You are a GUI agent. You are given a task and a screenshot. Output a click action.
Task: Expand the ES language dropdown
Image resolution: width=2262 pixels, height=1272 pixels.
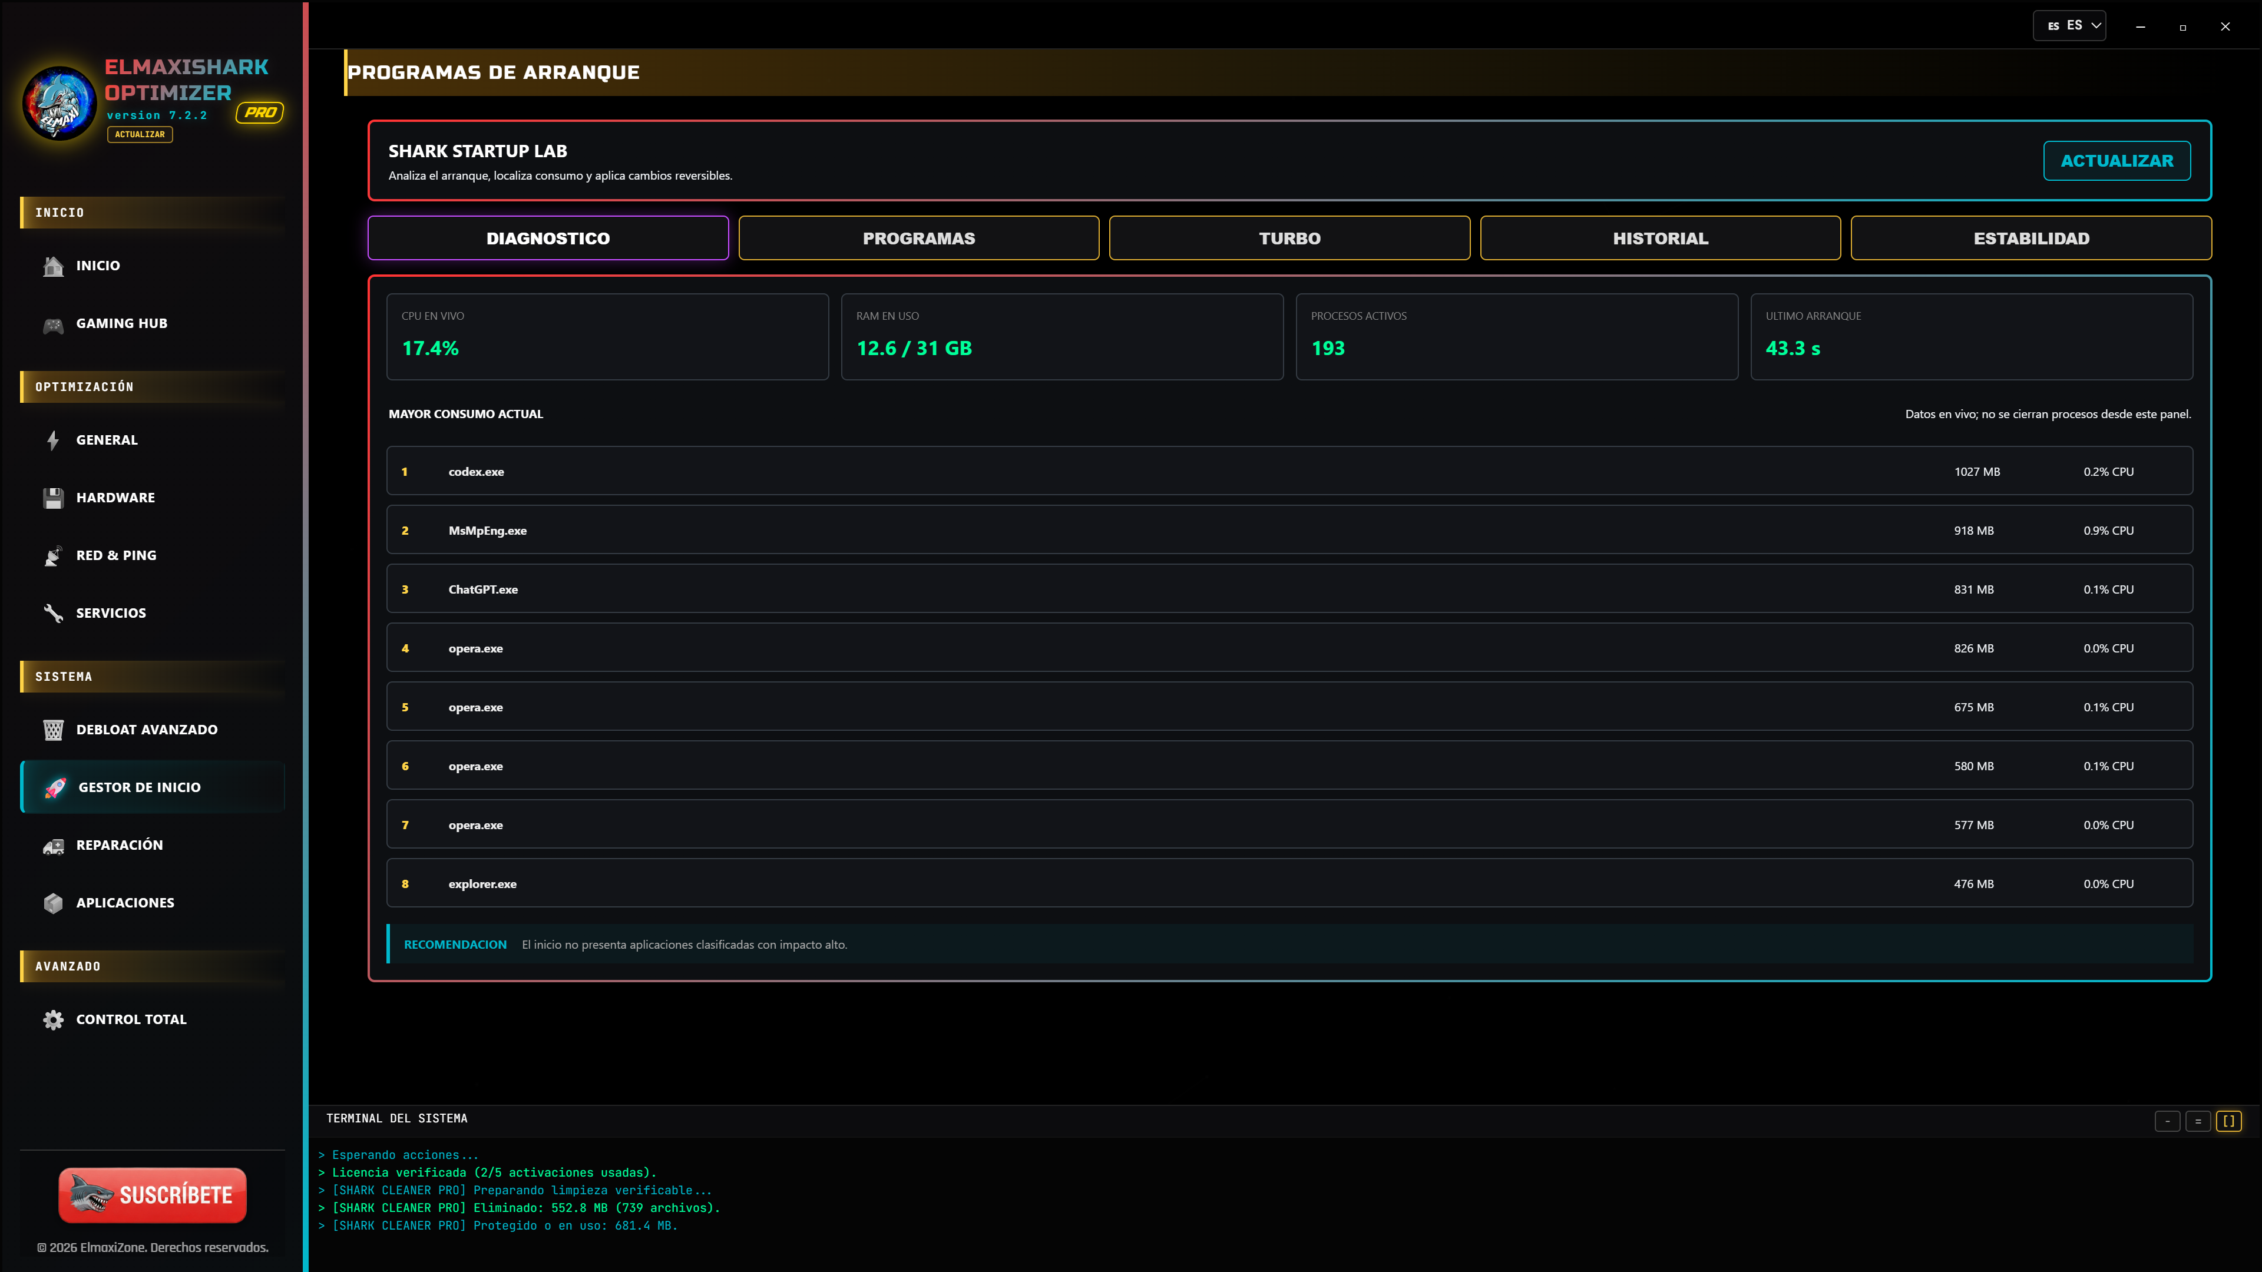pyautogui.click(x=2069, y=25)
